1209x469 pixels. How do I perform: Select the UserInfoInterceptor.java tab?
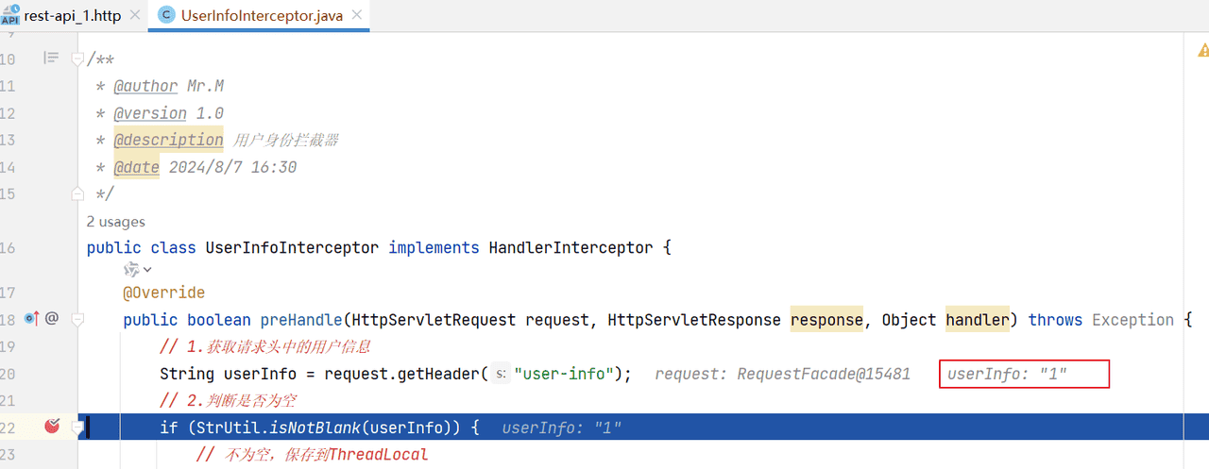pos(260,16)
